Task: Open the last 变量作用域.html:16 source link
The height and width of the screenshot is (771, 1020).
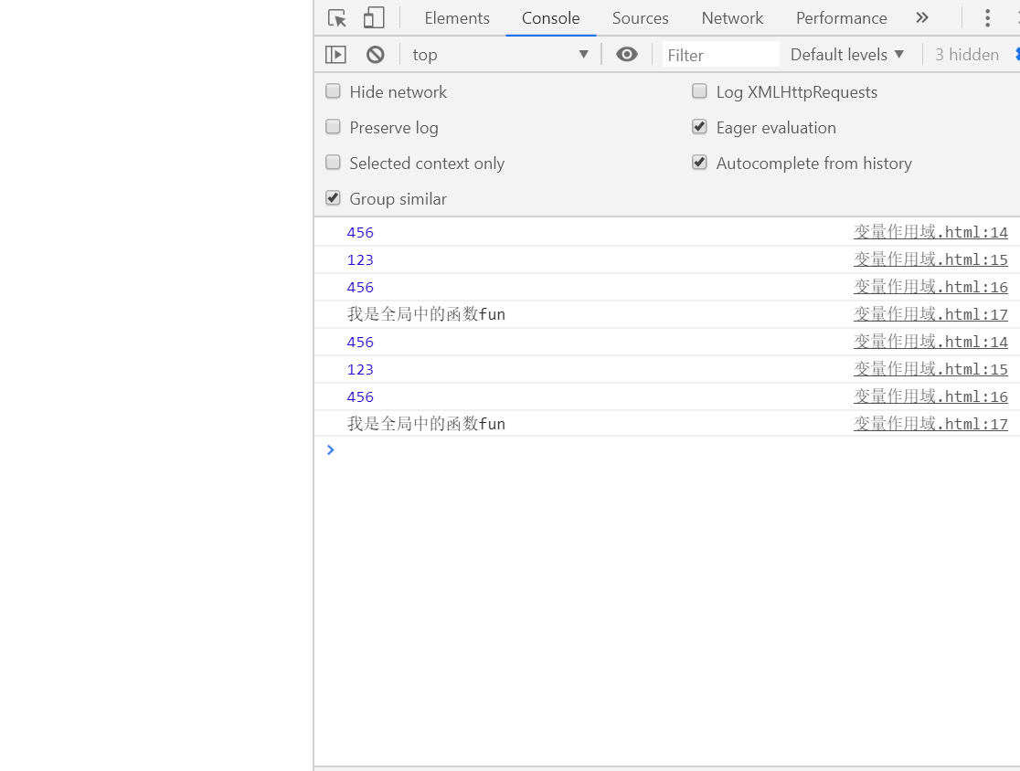Action: pos(930,396)
